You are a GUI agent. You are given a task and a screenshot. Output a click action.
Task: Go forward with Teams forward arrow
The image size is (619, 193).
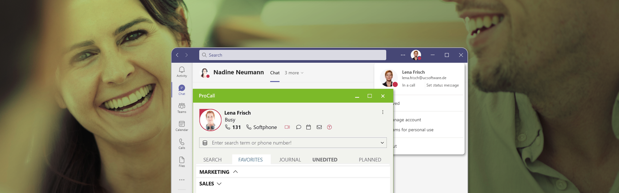tap(186, 55)
